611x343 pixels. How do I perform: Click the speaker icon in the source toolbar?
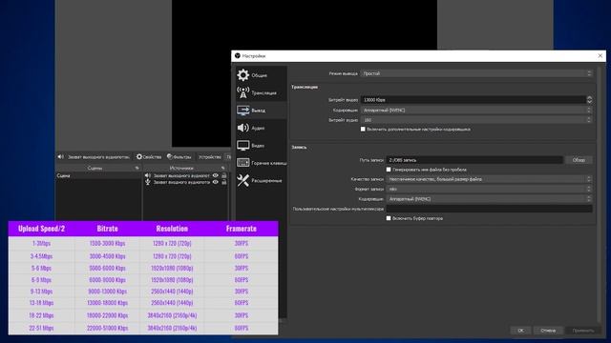pyautogui.click(x=61, y=156)
